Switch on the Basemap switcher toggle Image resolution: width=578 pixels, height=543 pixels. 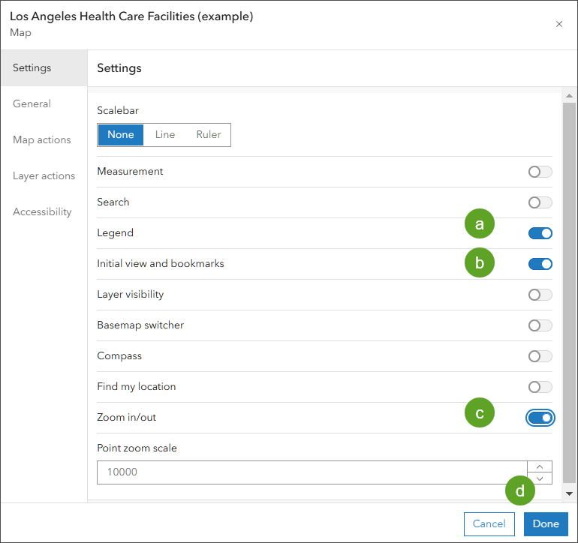[540, 325]
